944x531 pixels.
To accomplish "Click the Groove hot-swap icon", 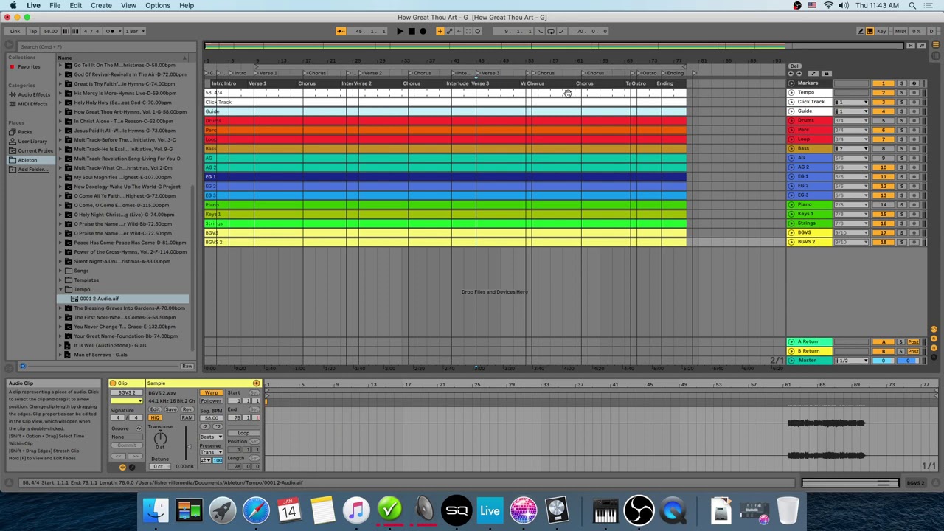I will click(139, 428).
